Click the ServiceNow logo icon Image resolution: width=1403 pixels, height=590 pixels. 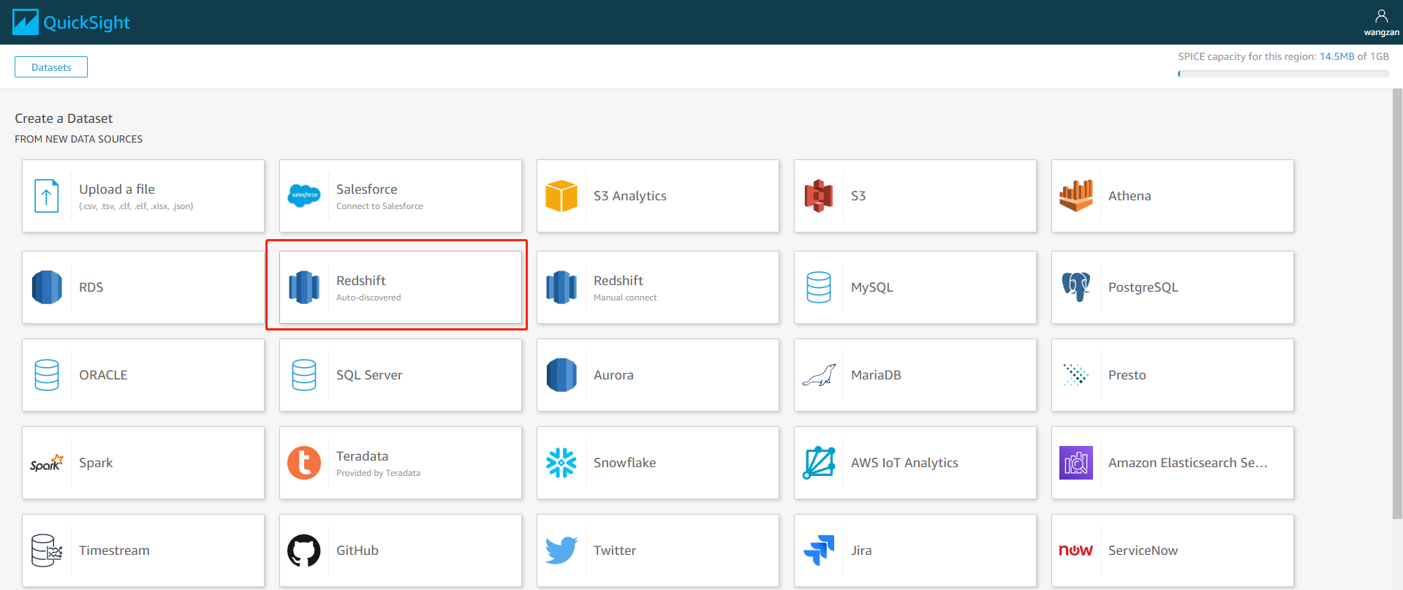tap(1076, 551)
